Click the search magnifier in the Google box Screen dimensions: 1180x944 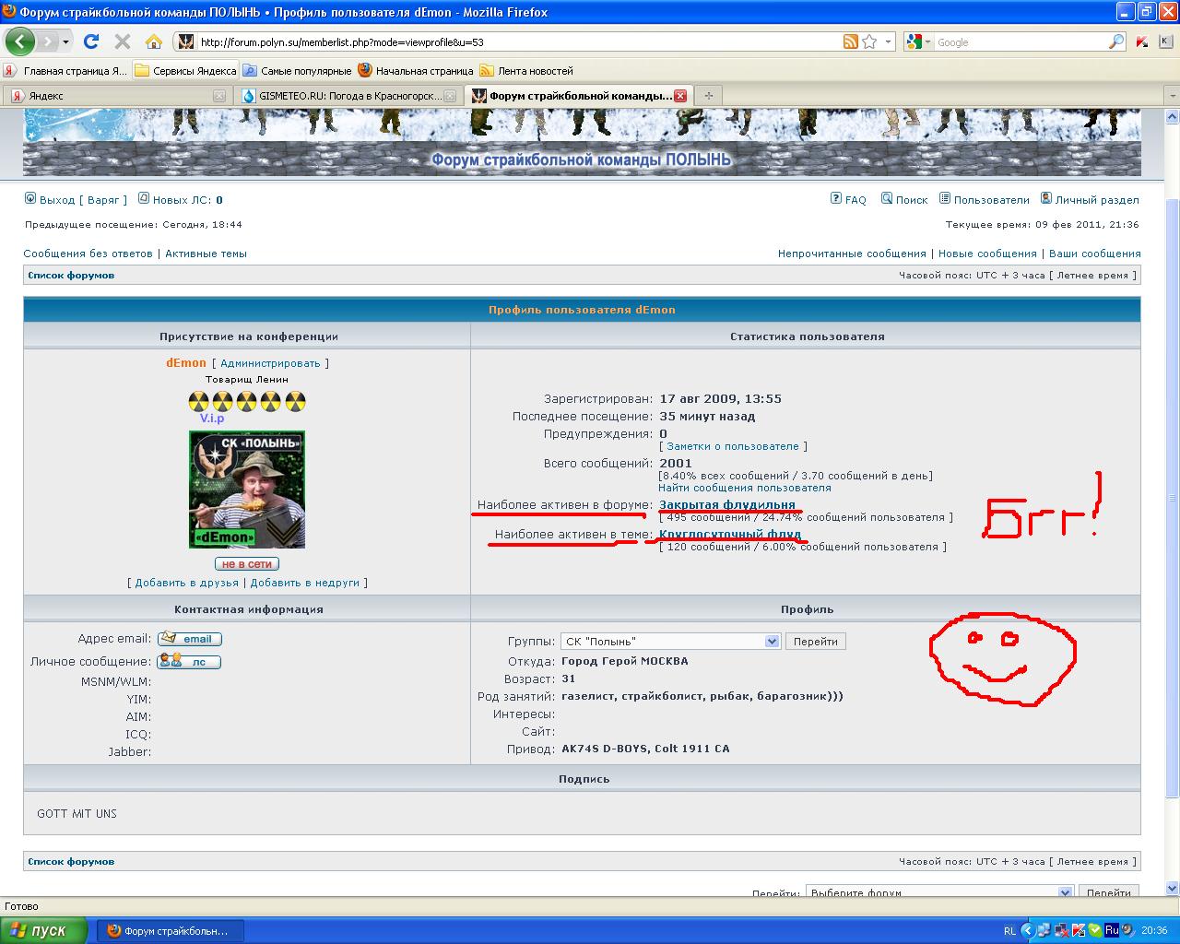click(x=1116, y=41)
